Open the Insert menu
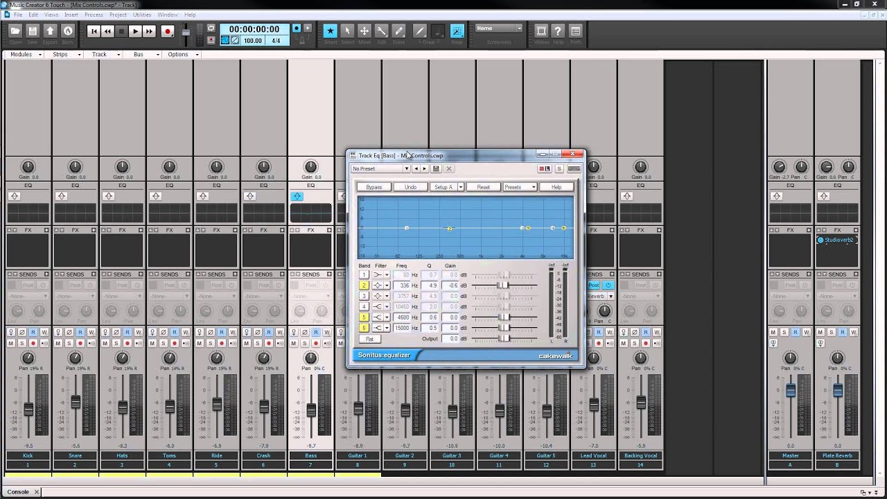Image resolution: width=887 pixels, height=499 pixels. pos(71,15)
